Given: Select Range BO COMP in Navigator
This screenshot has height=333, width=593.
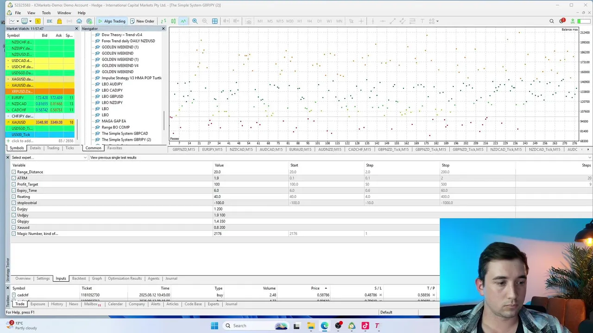Looking at the screenshot, I should point(115,127).
